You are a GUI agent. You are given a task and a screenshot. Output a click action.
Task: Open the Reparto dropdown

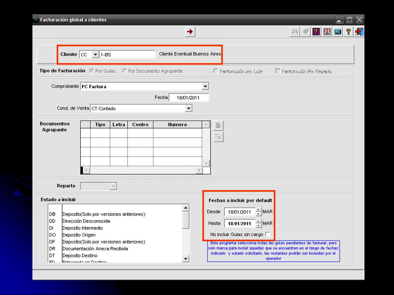point(114,186)
